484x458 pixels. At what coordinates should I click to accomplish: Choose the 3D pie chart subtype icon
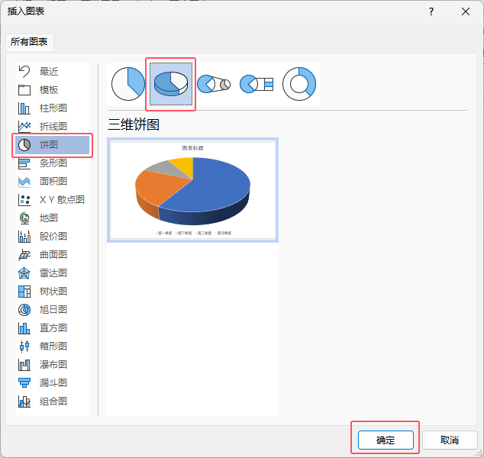point(171,84)
